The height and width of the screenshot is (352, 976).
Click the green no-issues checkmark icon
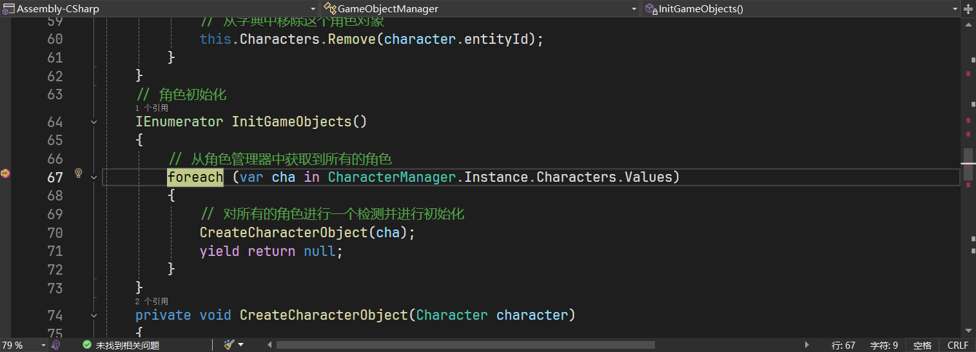[x=87, y=346]
